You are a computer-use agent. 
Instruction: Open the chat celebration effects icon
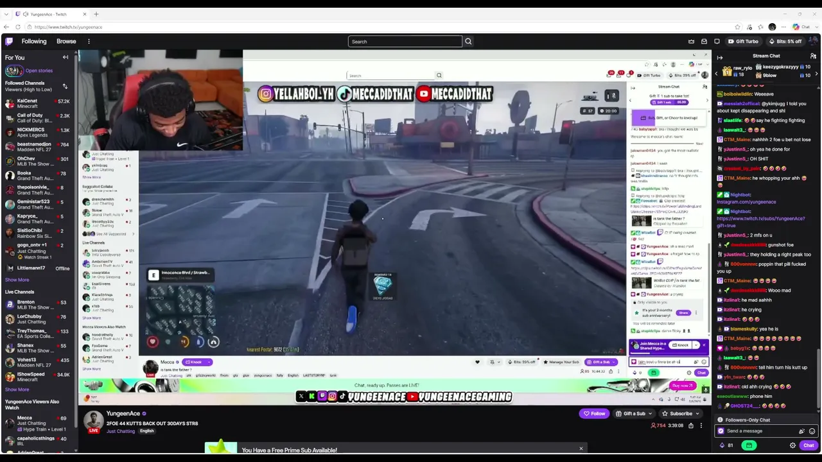point(801,431)
